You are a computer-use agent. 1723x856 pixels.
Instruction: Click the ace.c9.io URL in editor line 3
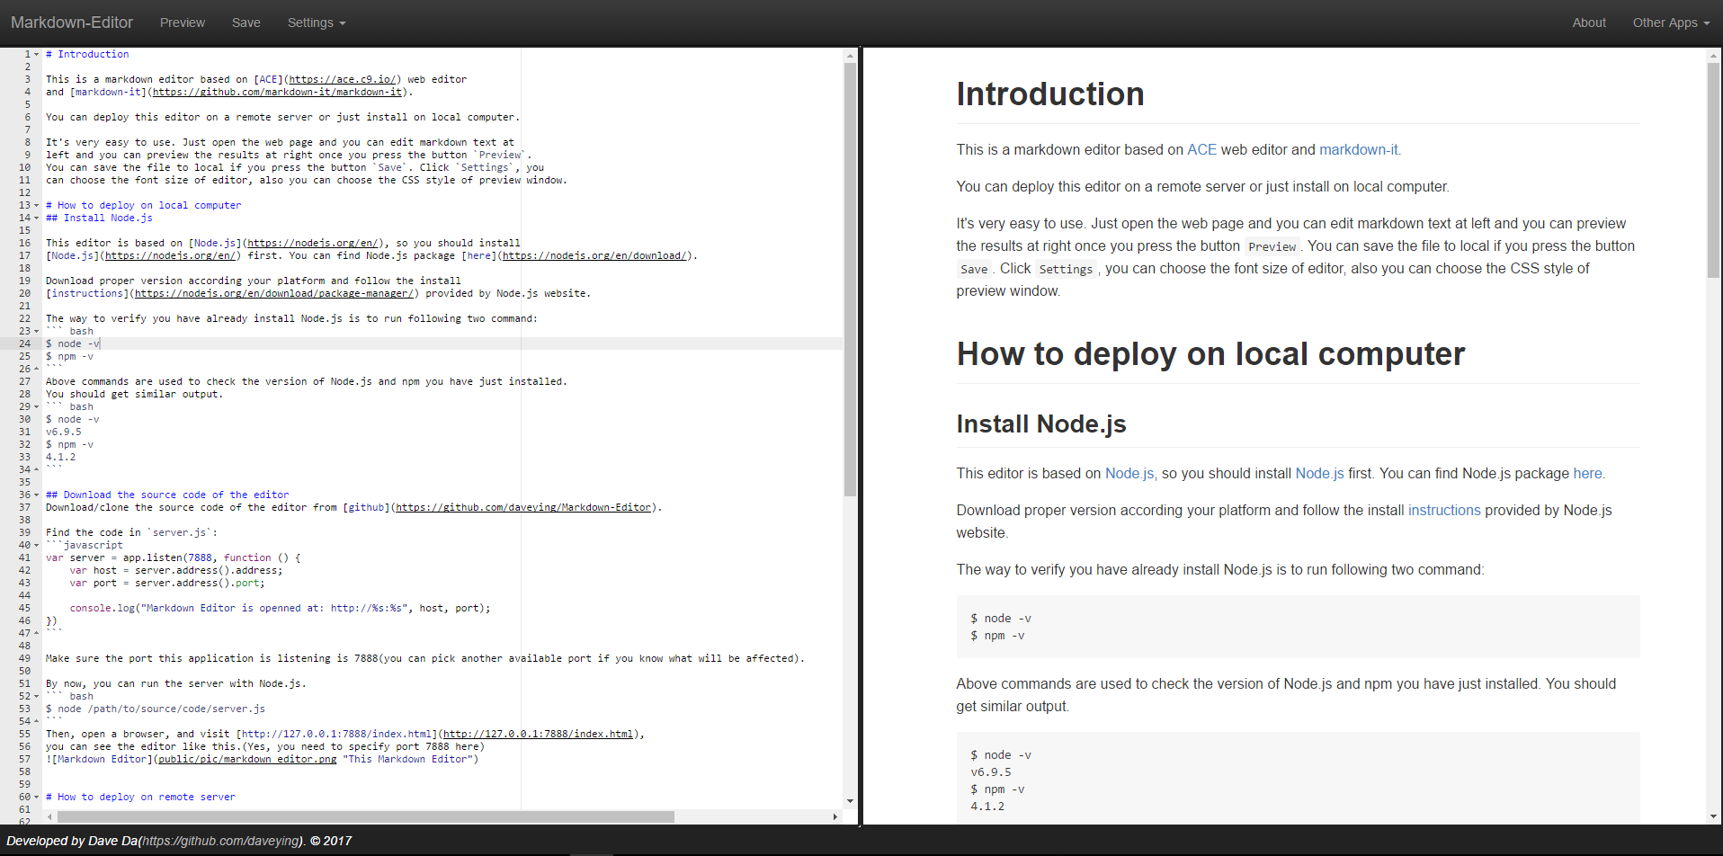[x=343, y=79]
